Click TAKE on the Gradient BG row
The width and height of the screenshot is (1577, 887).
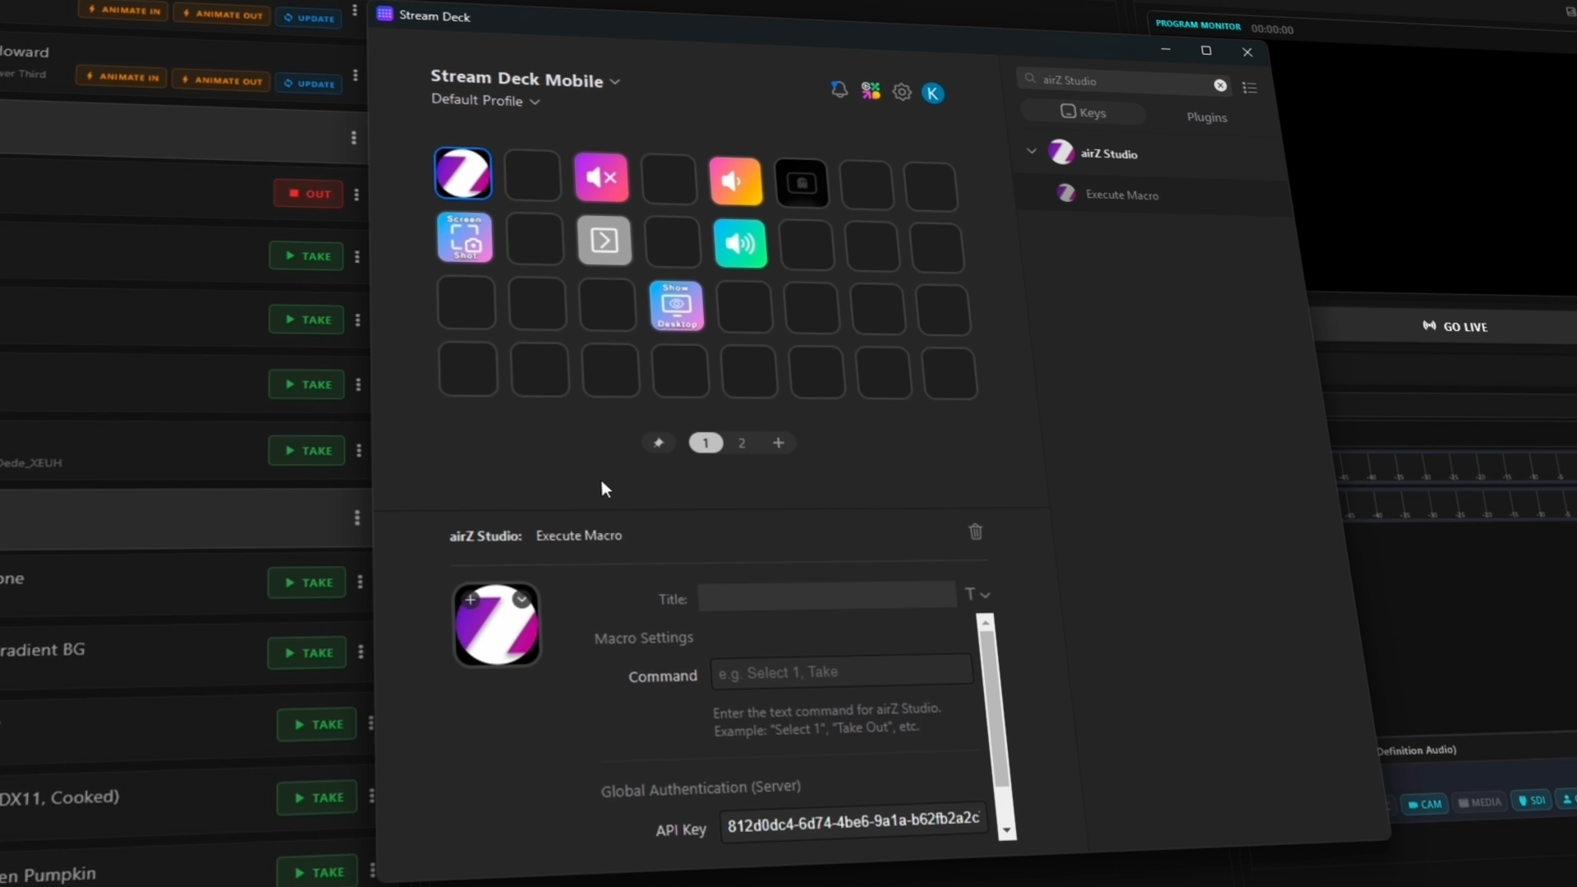(307, 653)
